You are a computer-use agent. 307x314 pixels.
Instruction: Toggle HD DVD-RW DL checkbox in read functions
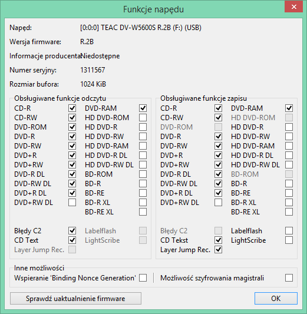tap(143, 164)
